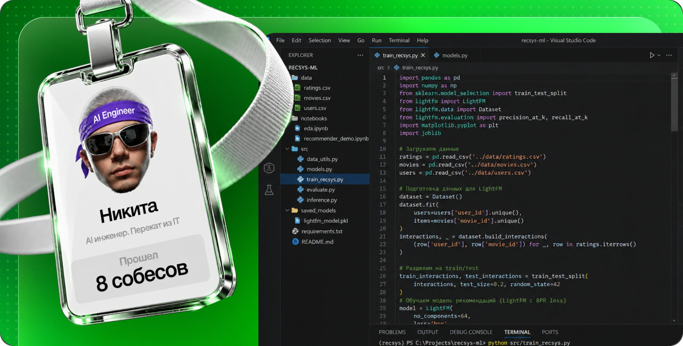Screen dimensions: 683x346
Task: Open the Terminal menu
Action: click(399, 40)
